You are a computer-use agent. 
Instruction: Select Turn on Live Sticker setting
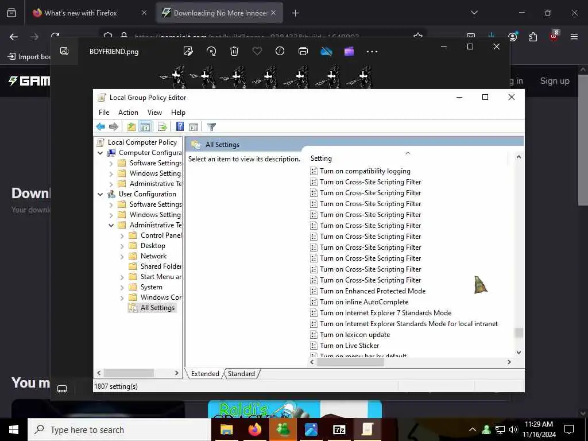pyautogui.click(x=349, y=345)
